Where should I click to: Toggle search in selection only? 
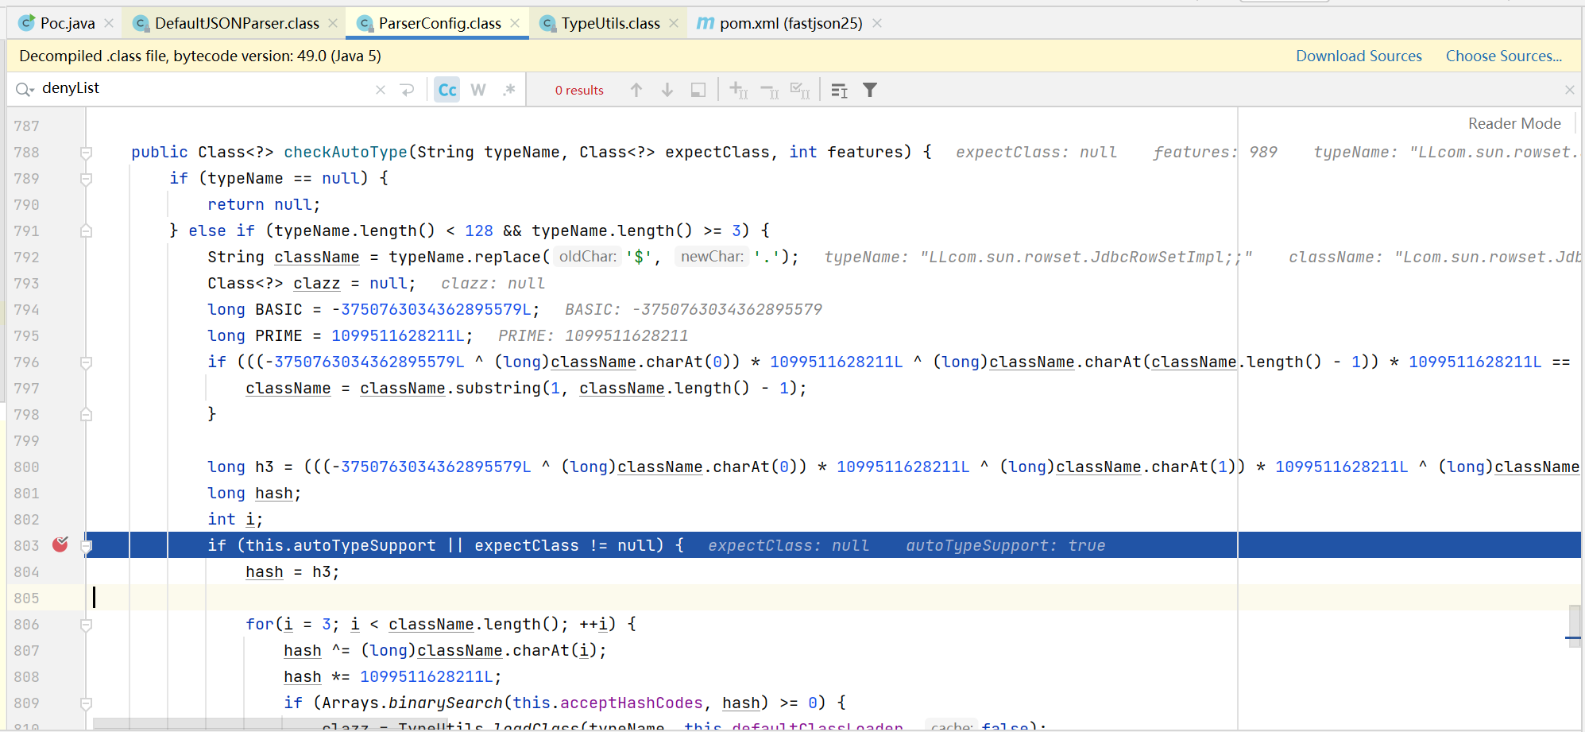[698, 90]
